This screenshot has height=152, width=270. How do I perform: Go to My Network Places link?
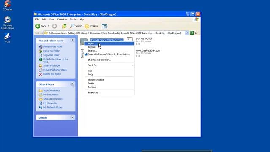tap(53, 107)
